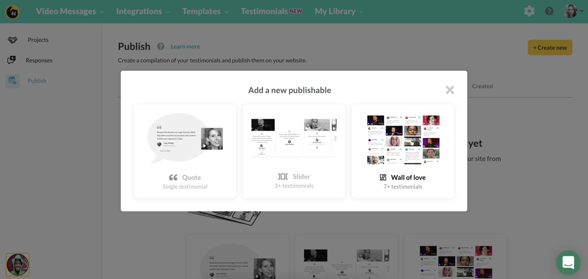588x279 pixels.
Task: Click the Projects handshake icon
Action: [12, 40]
